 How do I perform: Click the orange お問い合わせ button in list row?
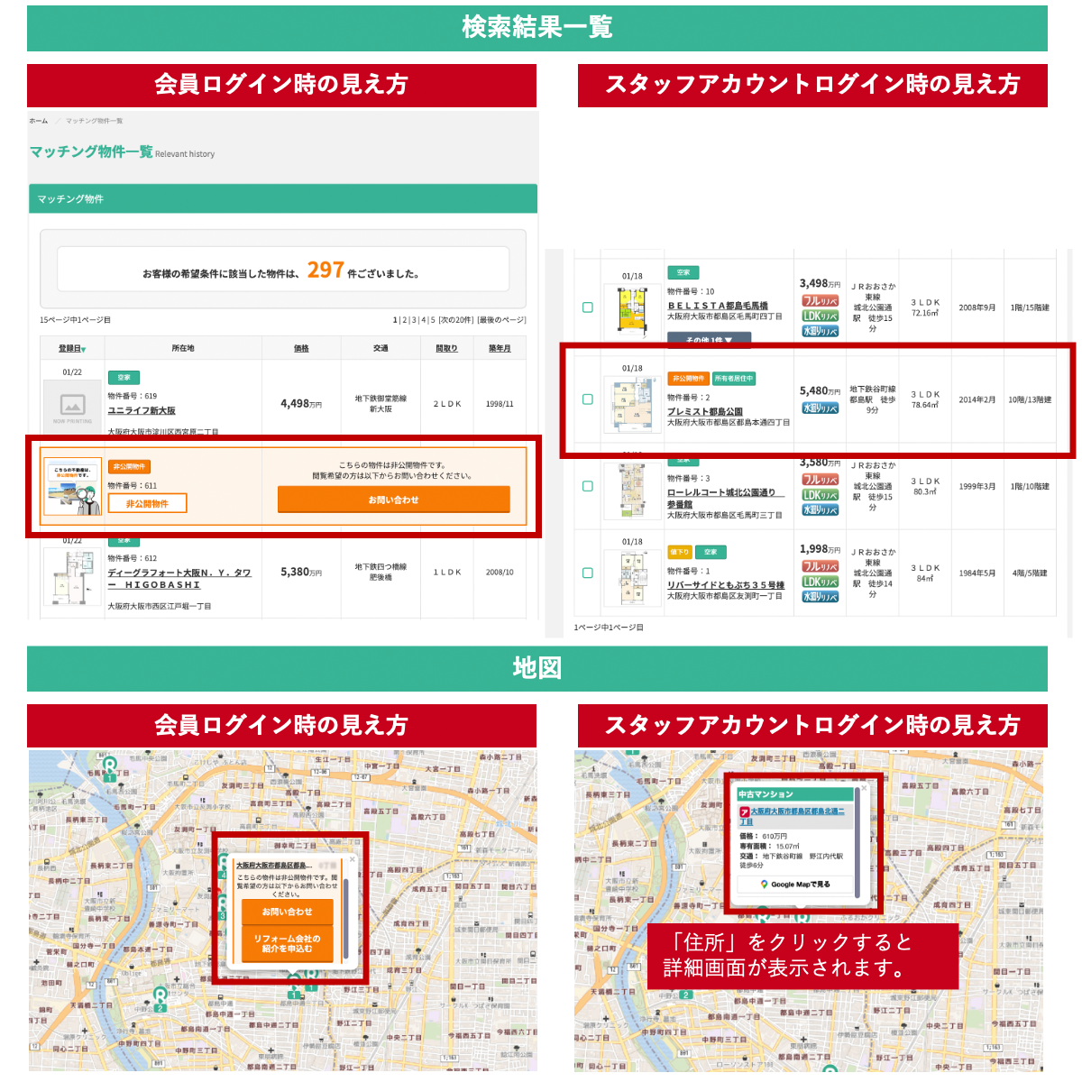point(393,500)
